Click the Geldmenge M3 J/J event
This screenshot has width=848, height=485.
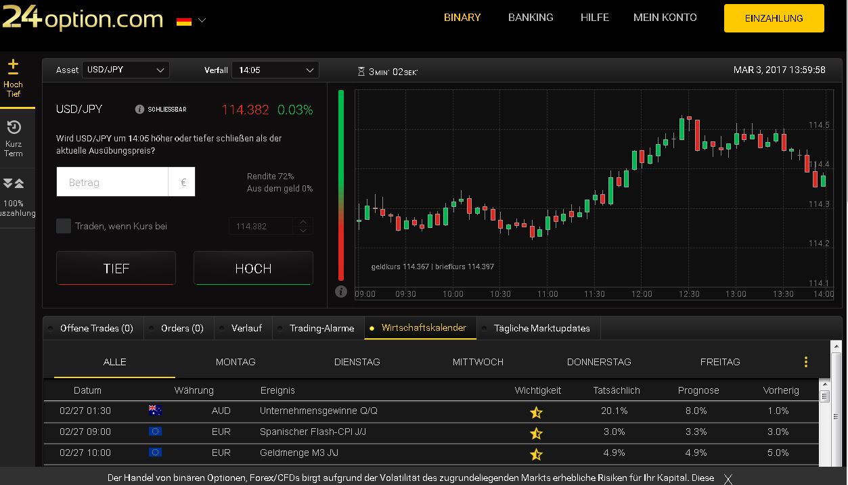(300, 453)
